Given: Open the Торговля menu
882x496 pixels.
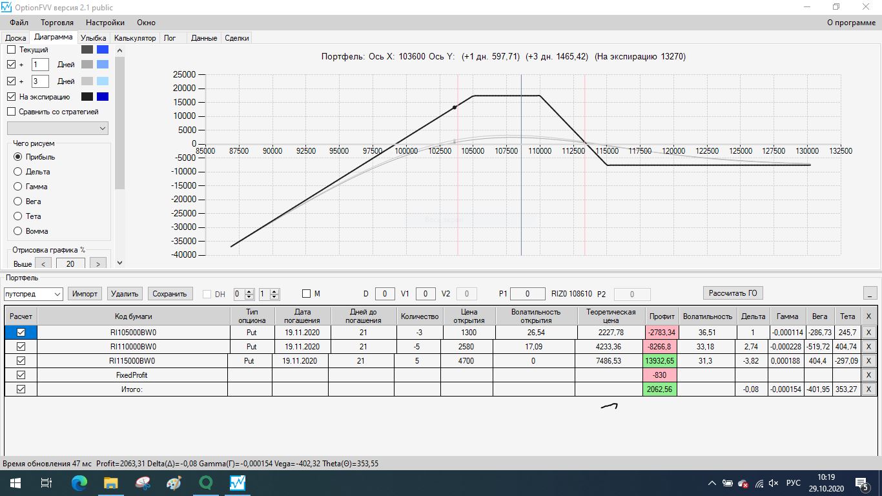Looking at the screenshot, I should (57, 23).
